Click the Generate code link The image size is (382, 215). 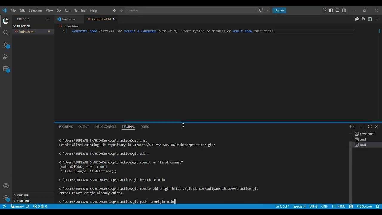click(x=84, y=31)
